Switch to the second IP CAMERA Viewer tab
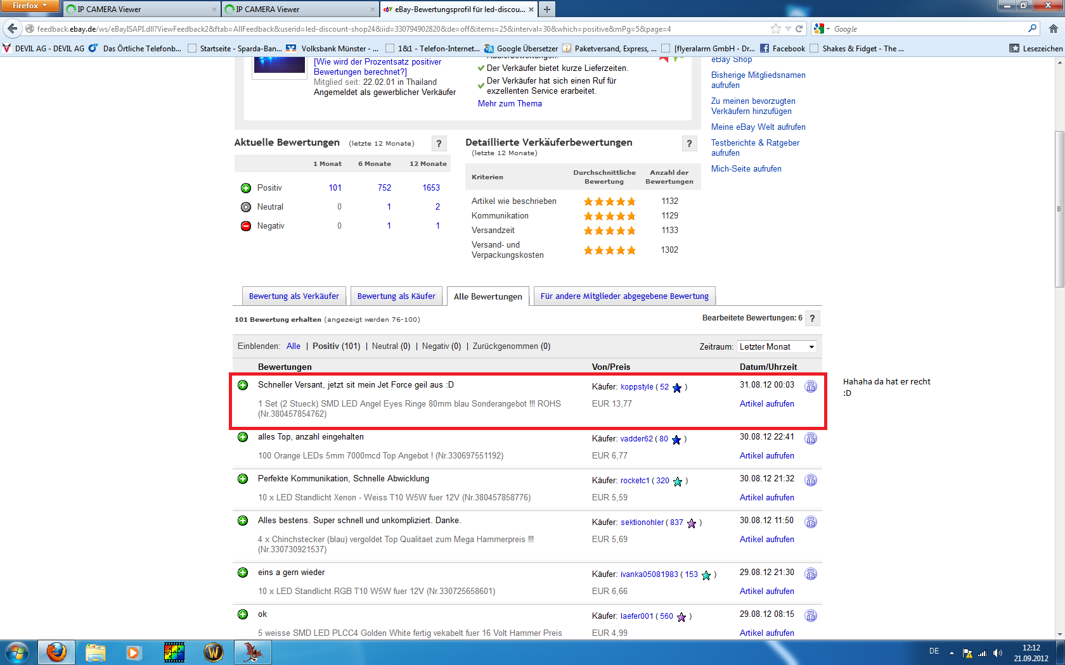Screen dimensions: 1065x665 point(299,9)
